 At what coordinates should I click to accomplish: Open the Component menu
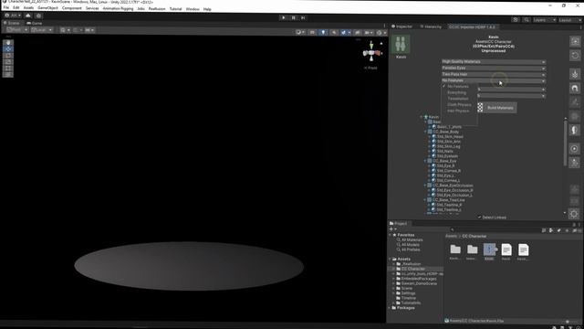pos(71,8)
